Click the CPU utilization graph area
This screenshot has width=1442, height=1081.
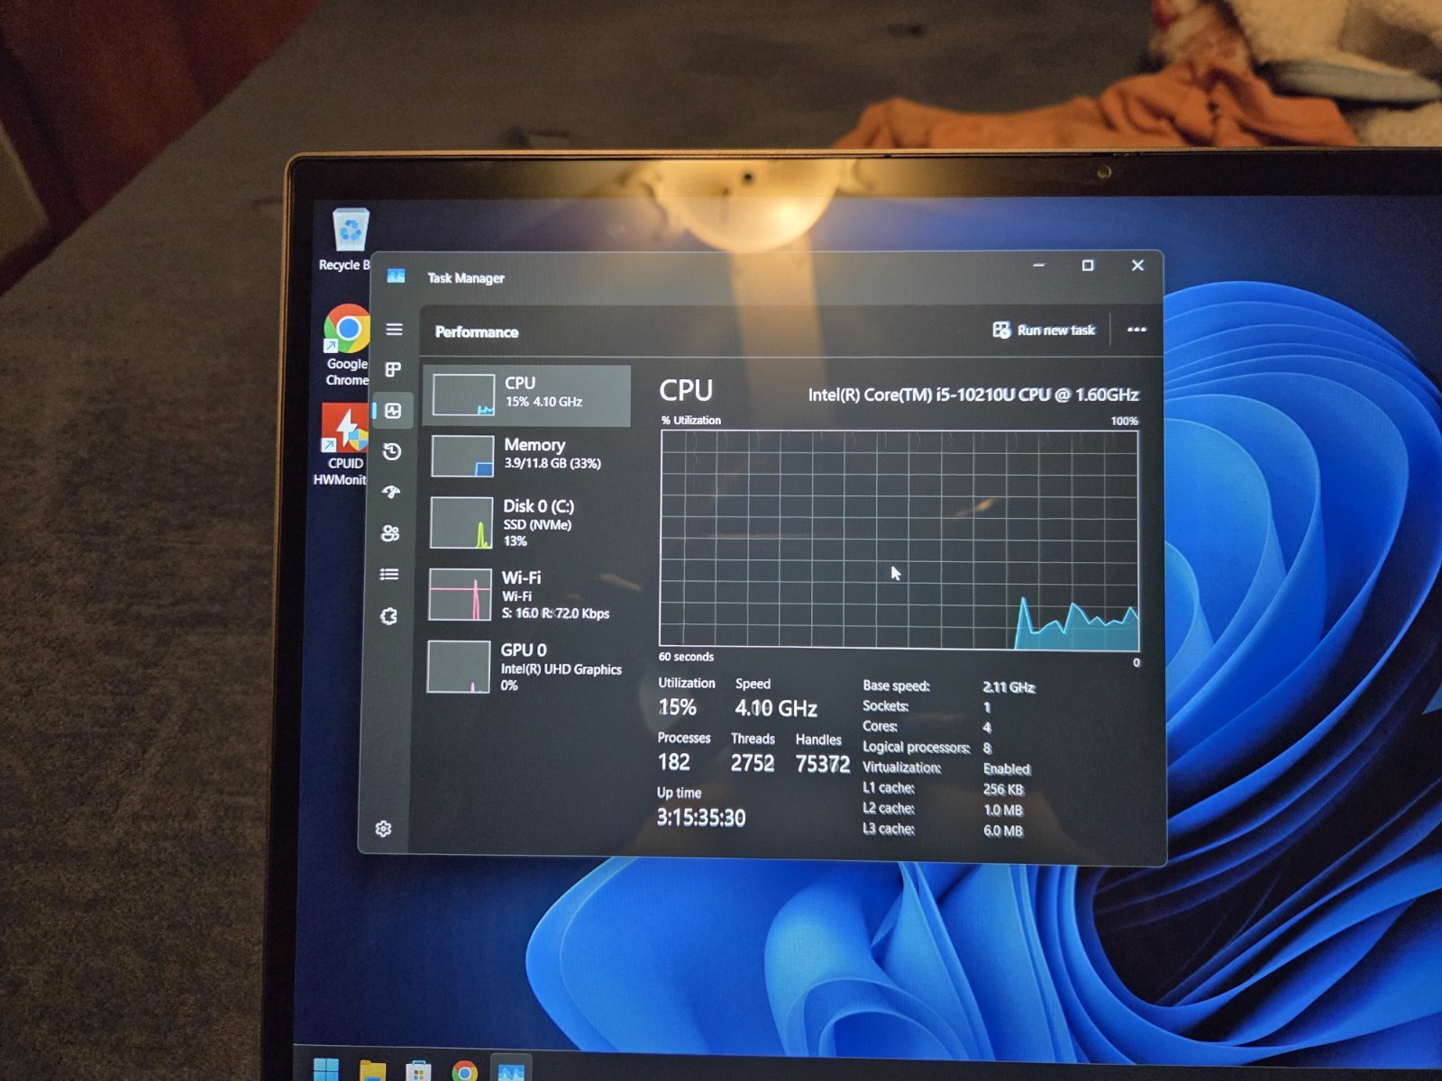coord(899,540)
